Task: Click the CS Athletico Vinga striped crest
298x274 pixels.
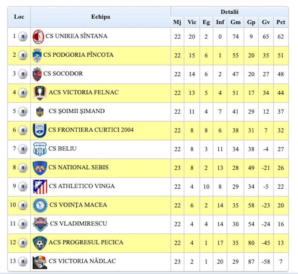Action: coord(40,186)
